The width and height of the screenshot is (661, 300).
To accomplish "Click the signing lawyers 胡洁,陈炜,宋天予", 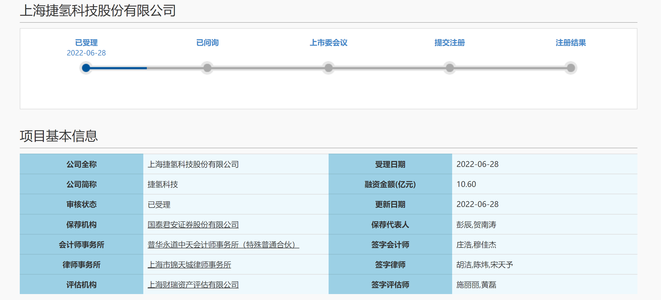I will click(x=485, y=265).
